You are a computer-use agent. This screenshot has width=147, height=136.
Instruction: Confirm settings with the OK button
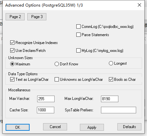click(x=17, y=127)
